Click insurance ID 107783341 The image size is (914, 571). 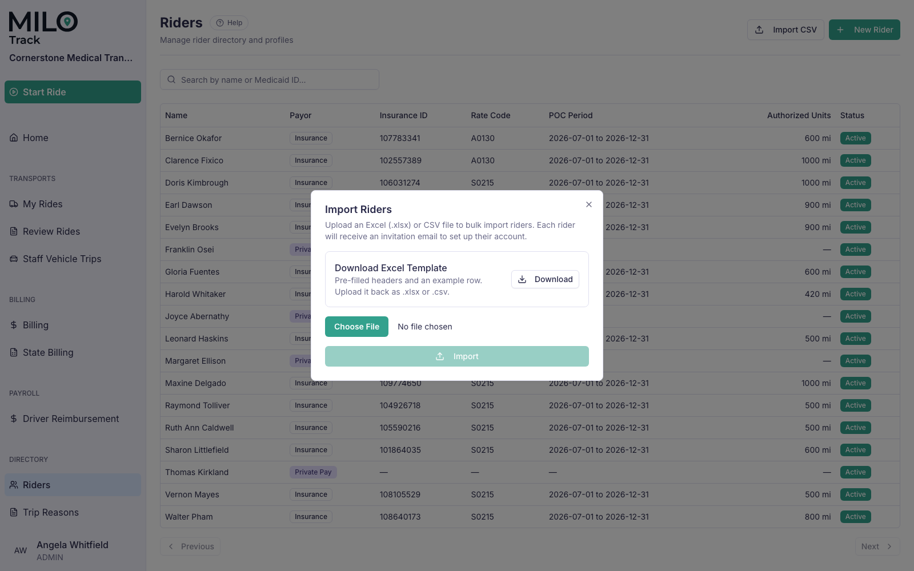click(x=400, y=138)
